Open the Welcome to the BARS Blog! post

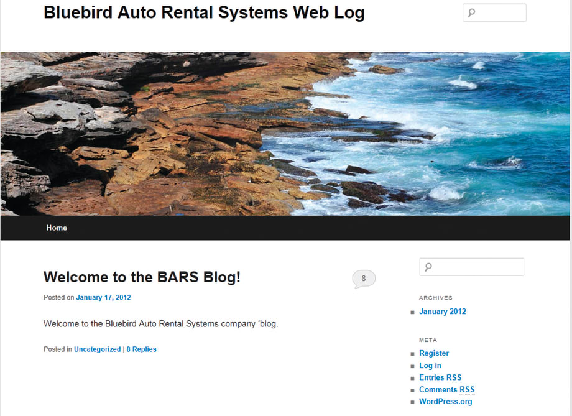click(x=142, y=277)
